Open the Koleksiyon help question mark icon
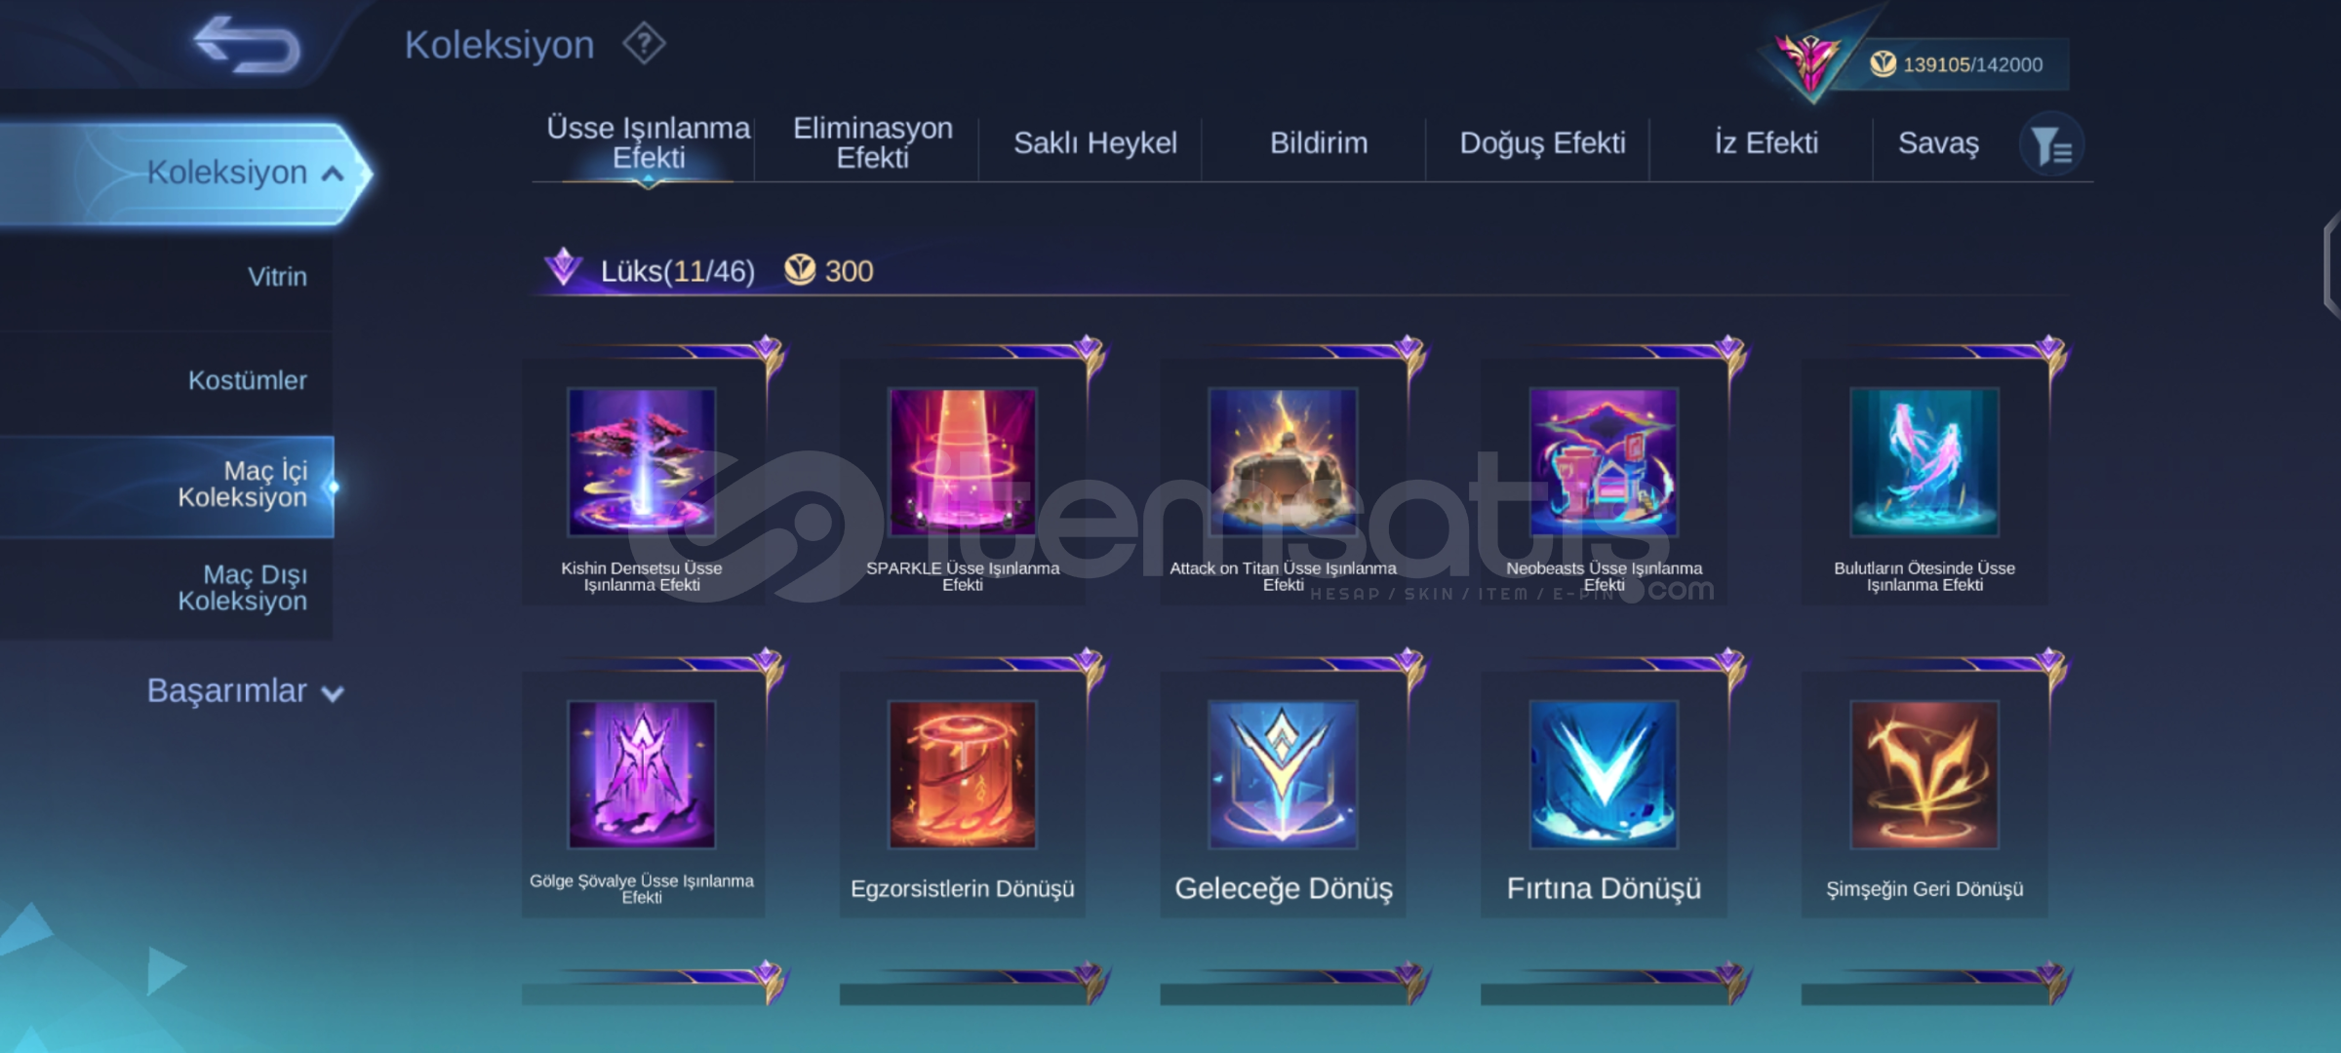 tap(644, 44)
